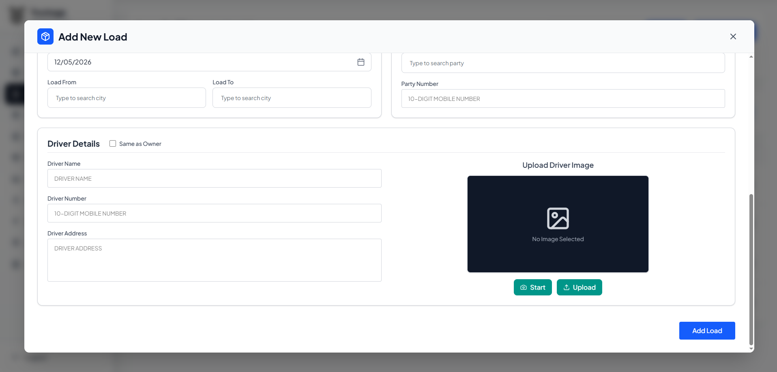777x372 pixels.
Task: Open the Load From city search field
Action: point(127,98)
